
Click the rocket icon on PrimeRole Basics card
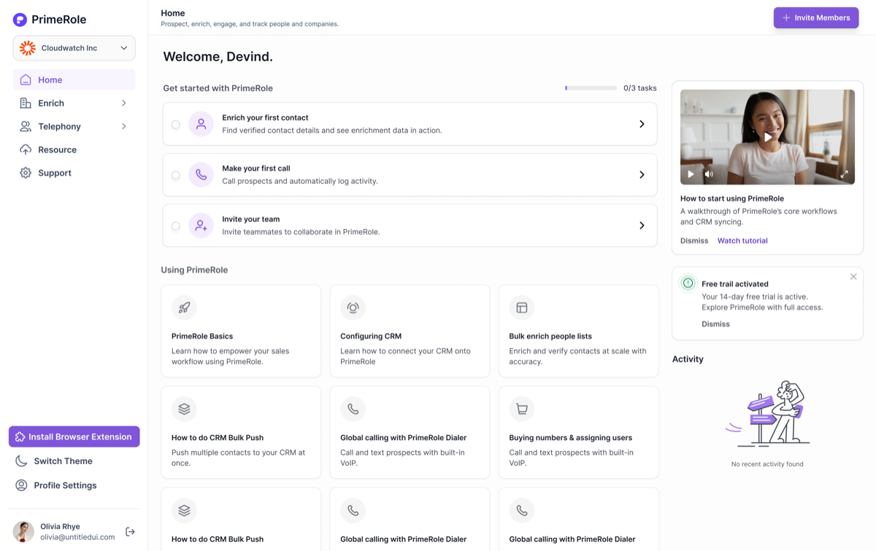pyautogui.click(x=184, y=307)
